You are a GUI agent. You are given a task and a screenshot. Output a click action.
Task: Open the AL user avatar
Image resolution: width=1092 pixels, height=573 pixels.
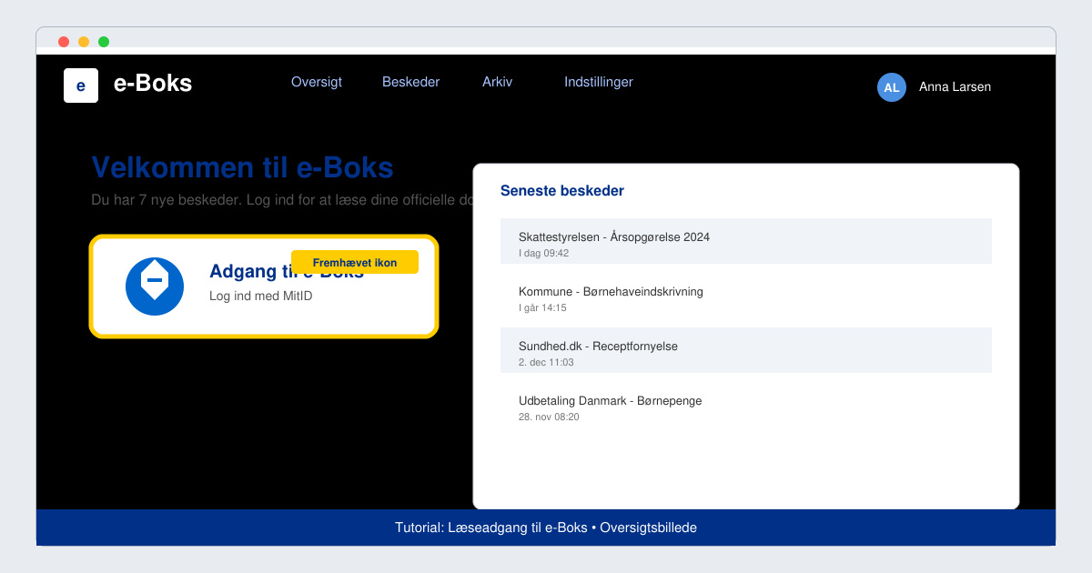[892, 87]
